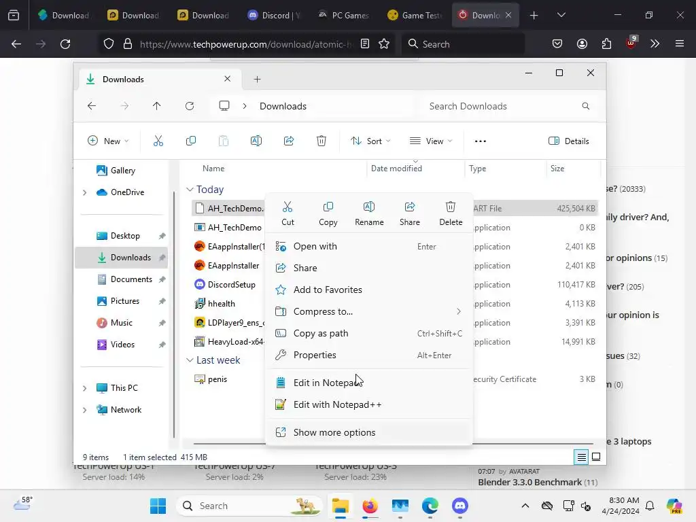
Task: Open the New dropdown in Explorer toolbar
Action: pos(108,141)
